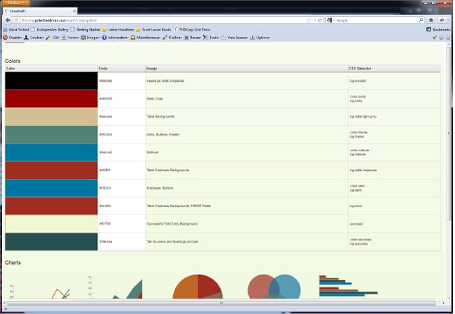Open the CSS developer menu

(x=53, y=38)
